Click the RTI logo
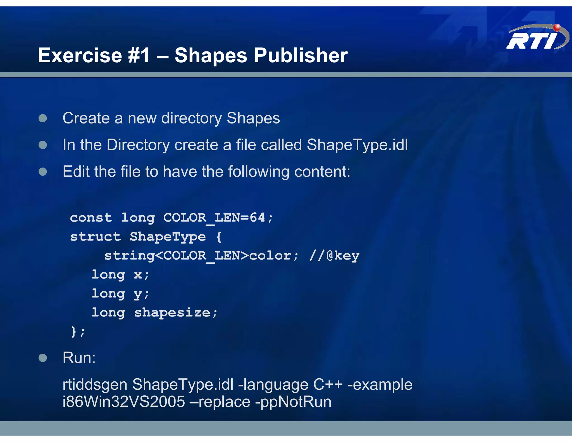The width and height of the screenshot is (572, 442). [x=538, y=37]
